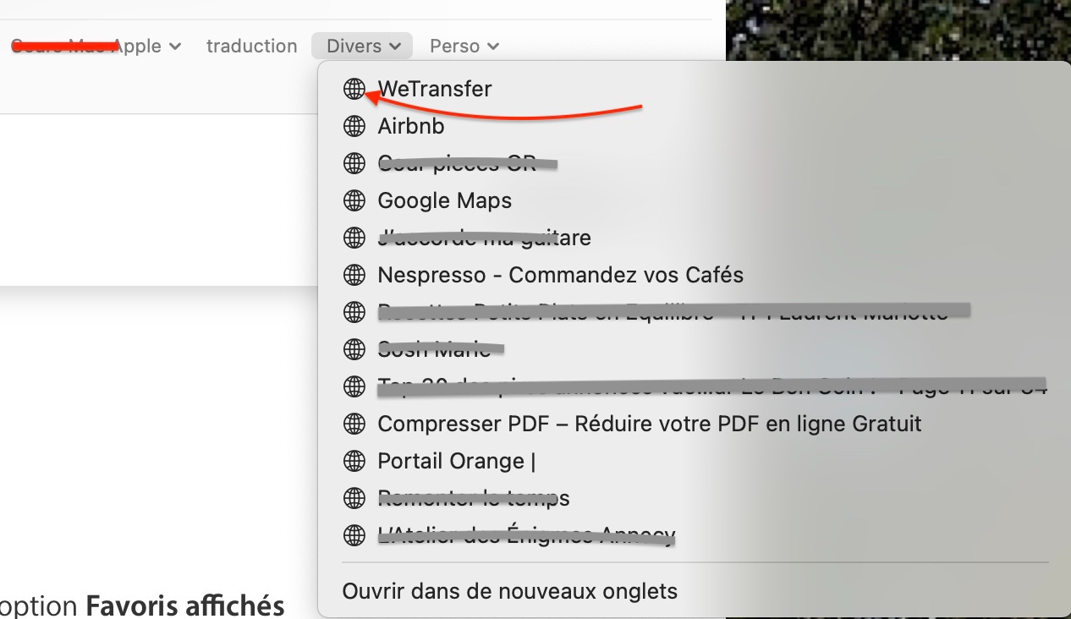
Task: Click the Divers favorites folder label
Action: tap(354, 47)
